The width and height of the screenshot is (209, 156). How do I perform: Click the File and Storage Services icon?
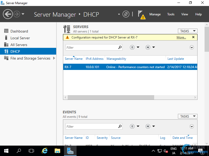[x=6, y=58]
